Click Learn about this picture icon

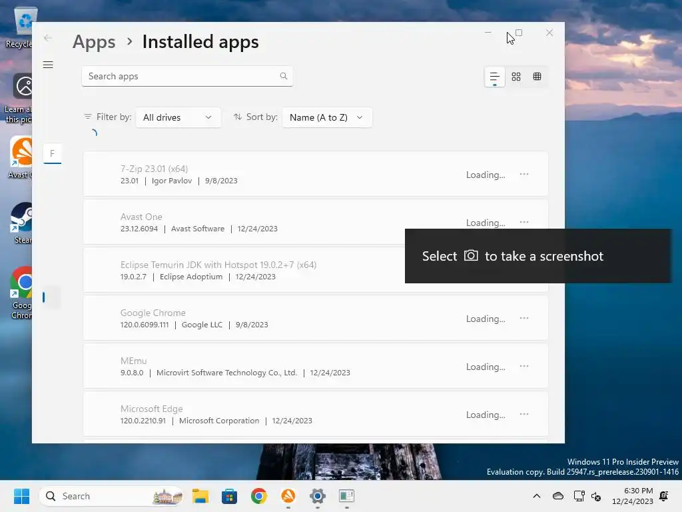tap(19, 98)
